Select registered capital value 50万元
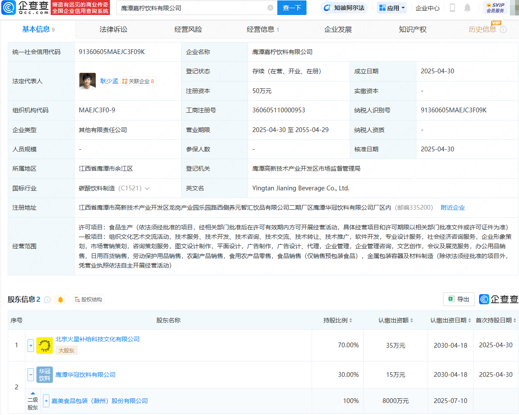Image resolution: width=519 pixels, height=415 pixels. click(x=262, y=91)
